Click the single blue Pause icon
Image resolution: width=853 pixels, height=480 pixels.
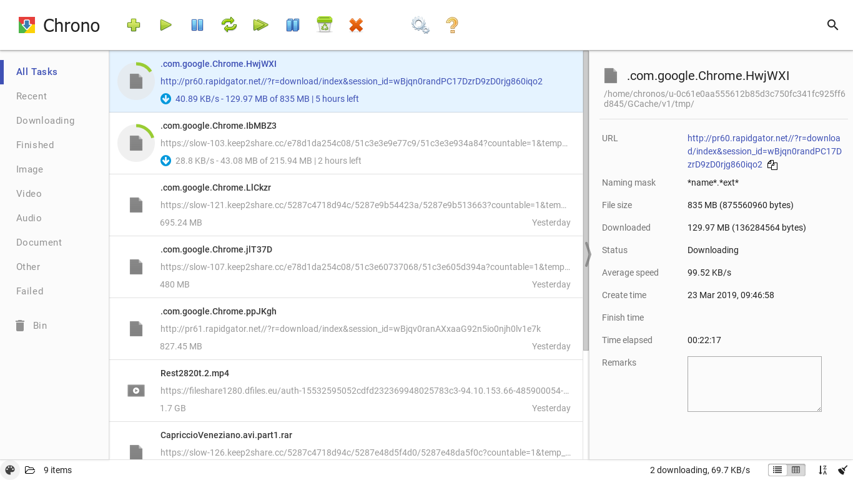(x=197, y=25)
